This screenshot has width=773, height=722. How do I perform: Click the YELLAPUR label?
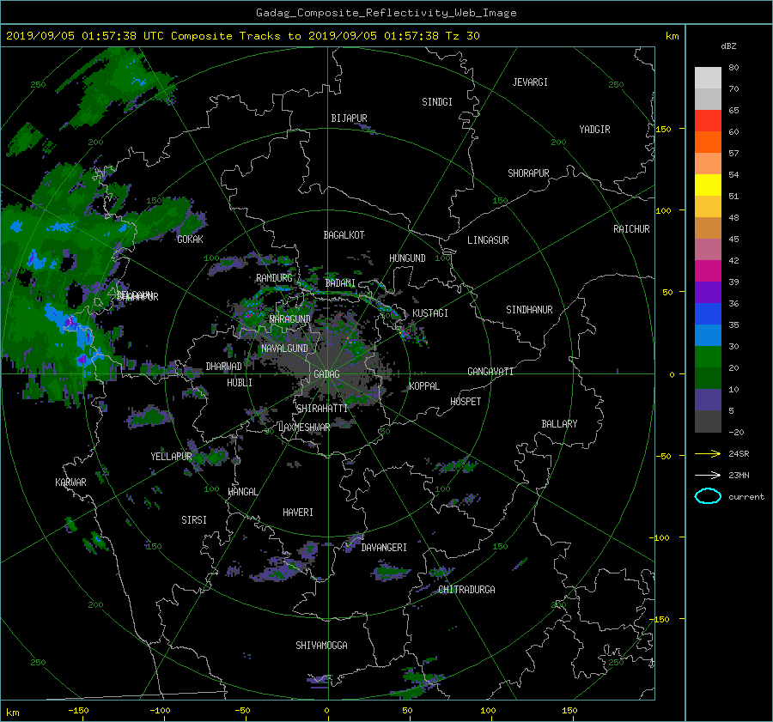click(x=171, y=457)
